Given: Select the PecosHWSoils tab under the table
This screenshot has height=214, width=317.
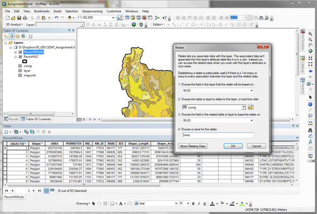Looking at the screenshot, I should pyautogui.click(x=14, y=197).
